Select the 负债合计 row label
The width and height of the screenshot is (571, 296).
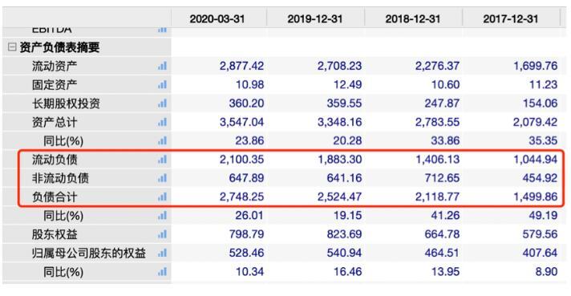[x=55, y=197]
